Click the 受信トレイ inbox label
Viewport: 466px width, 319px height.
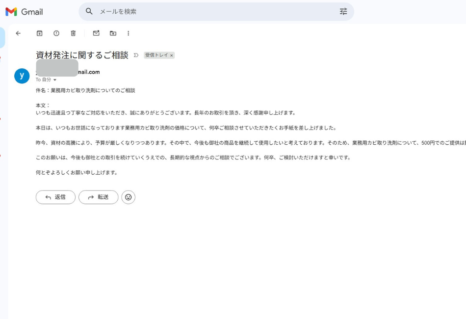pos(156,55)
